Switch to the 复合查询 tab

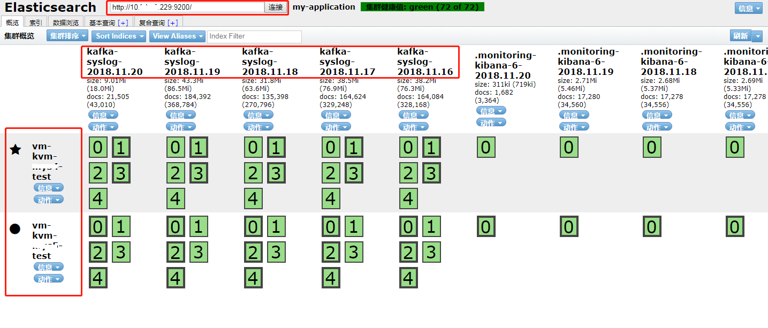[x=152, y=22]
